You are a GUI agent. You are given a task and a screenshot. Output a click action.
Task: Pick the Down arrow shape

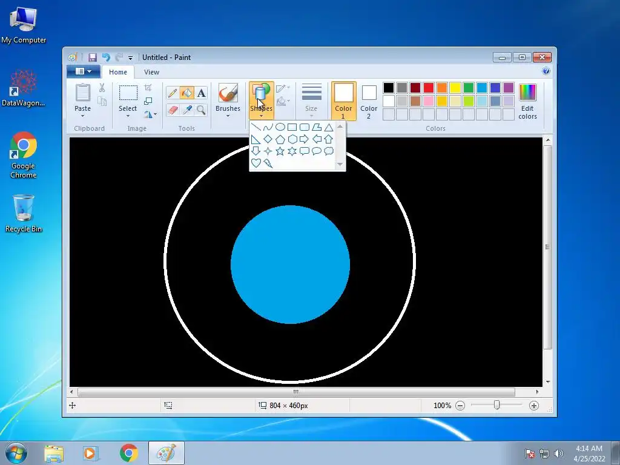point(256,151)
